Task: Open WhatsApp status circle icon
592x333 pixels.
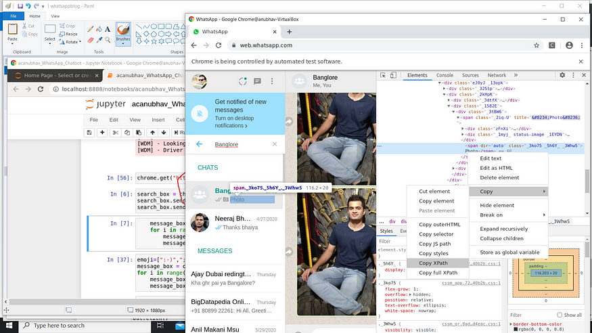Action: pyautogui.click(x=242, y=81)
